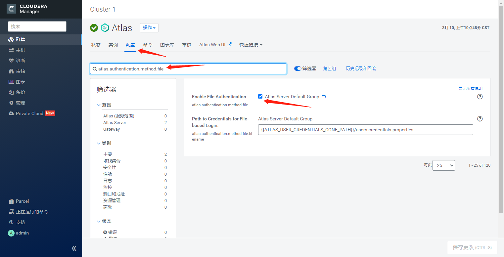Revert Enable File Authentication to default arrow
Screen dimensions: 504x257
[x=324, y=96]
